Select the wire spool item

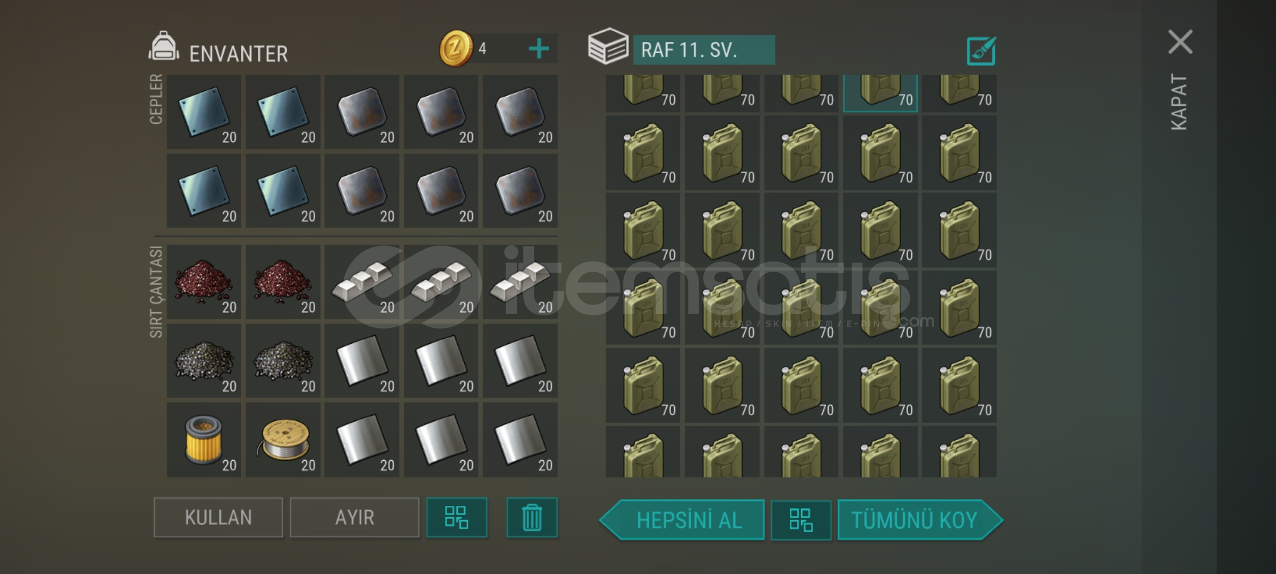[x=283, y=440]
